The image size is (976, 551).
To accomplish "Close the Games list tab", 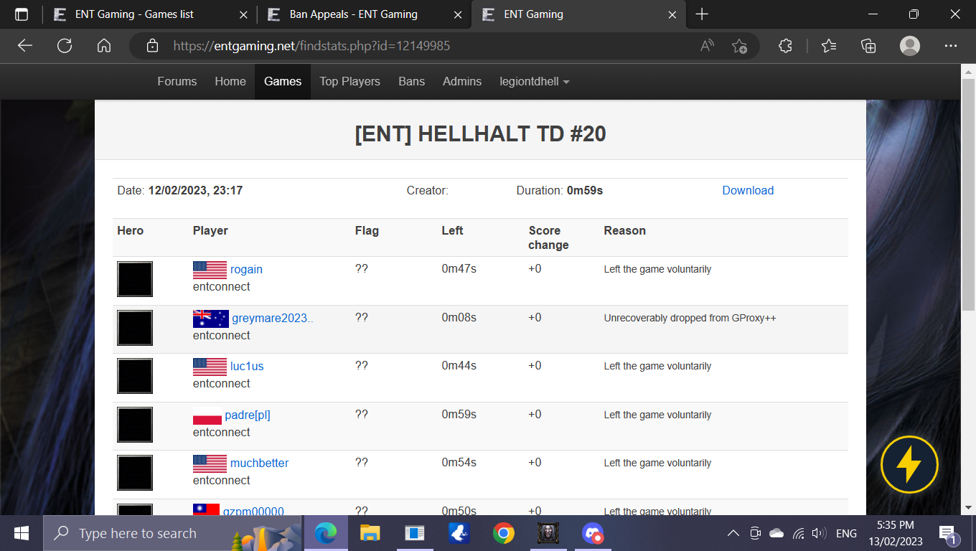I will click(x=243, y=14).
